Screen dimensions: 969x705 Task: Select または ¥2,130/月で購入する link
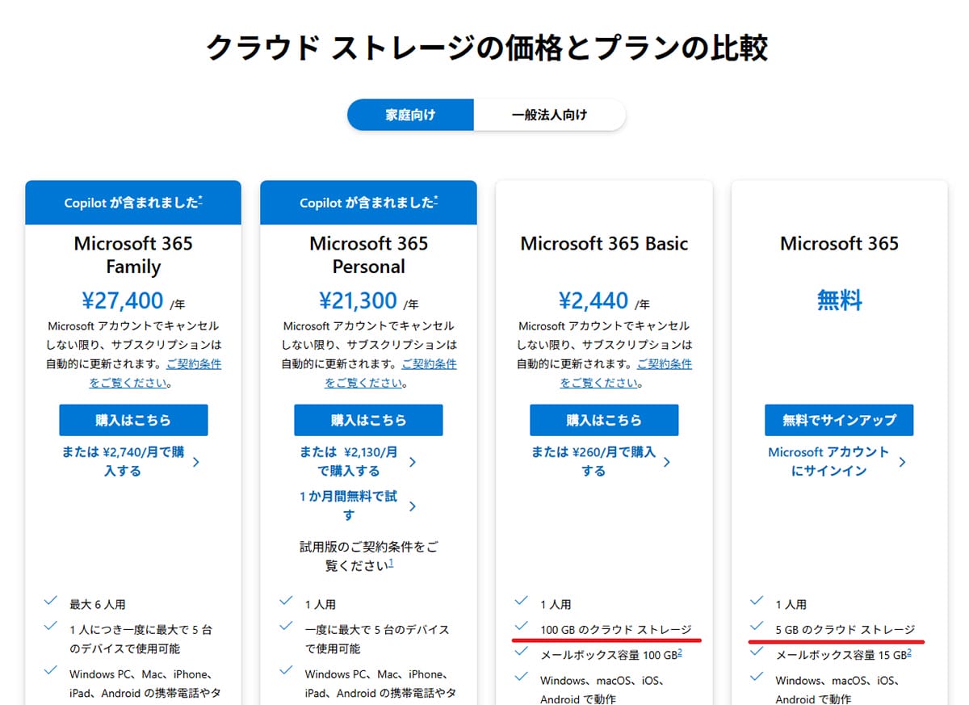tap(349, 461)
